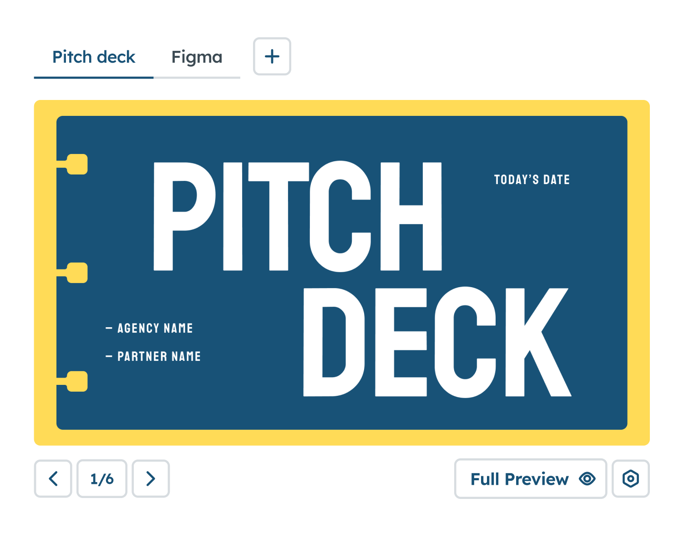
Task: Advance to the next slide with right chevron
Action: tap(151, 478)
